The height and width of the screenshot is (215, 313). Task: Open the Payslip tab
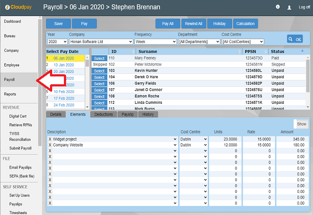click(x=127, y=114)
